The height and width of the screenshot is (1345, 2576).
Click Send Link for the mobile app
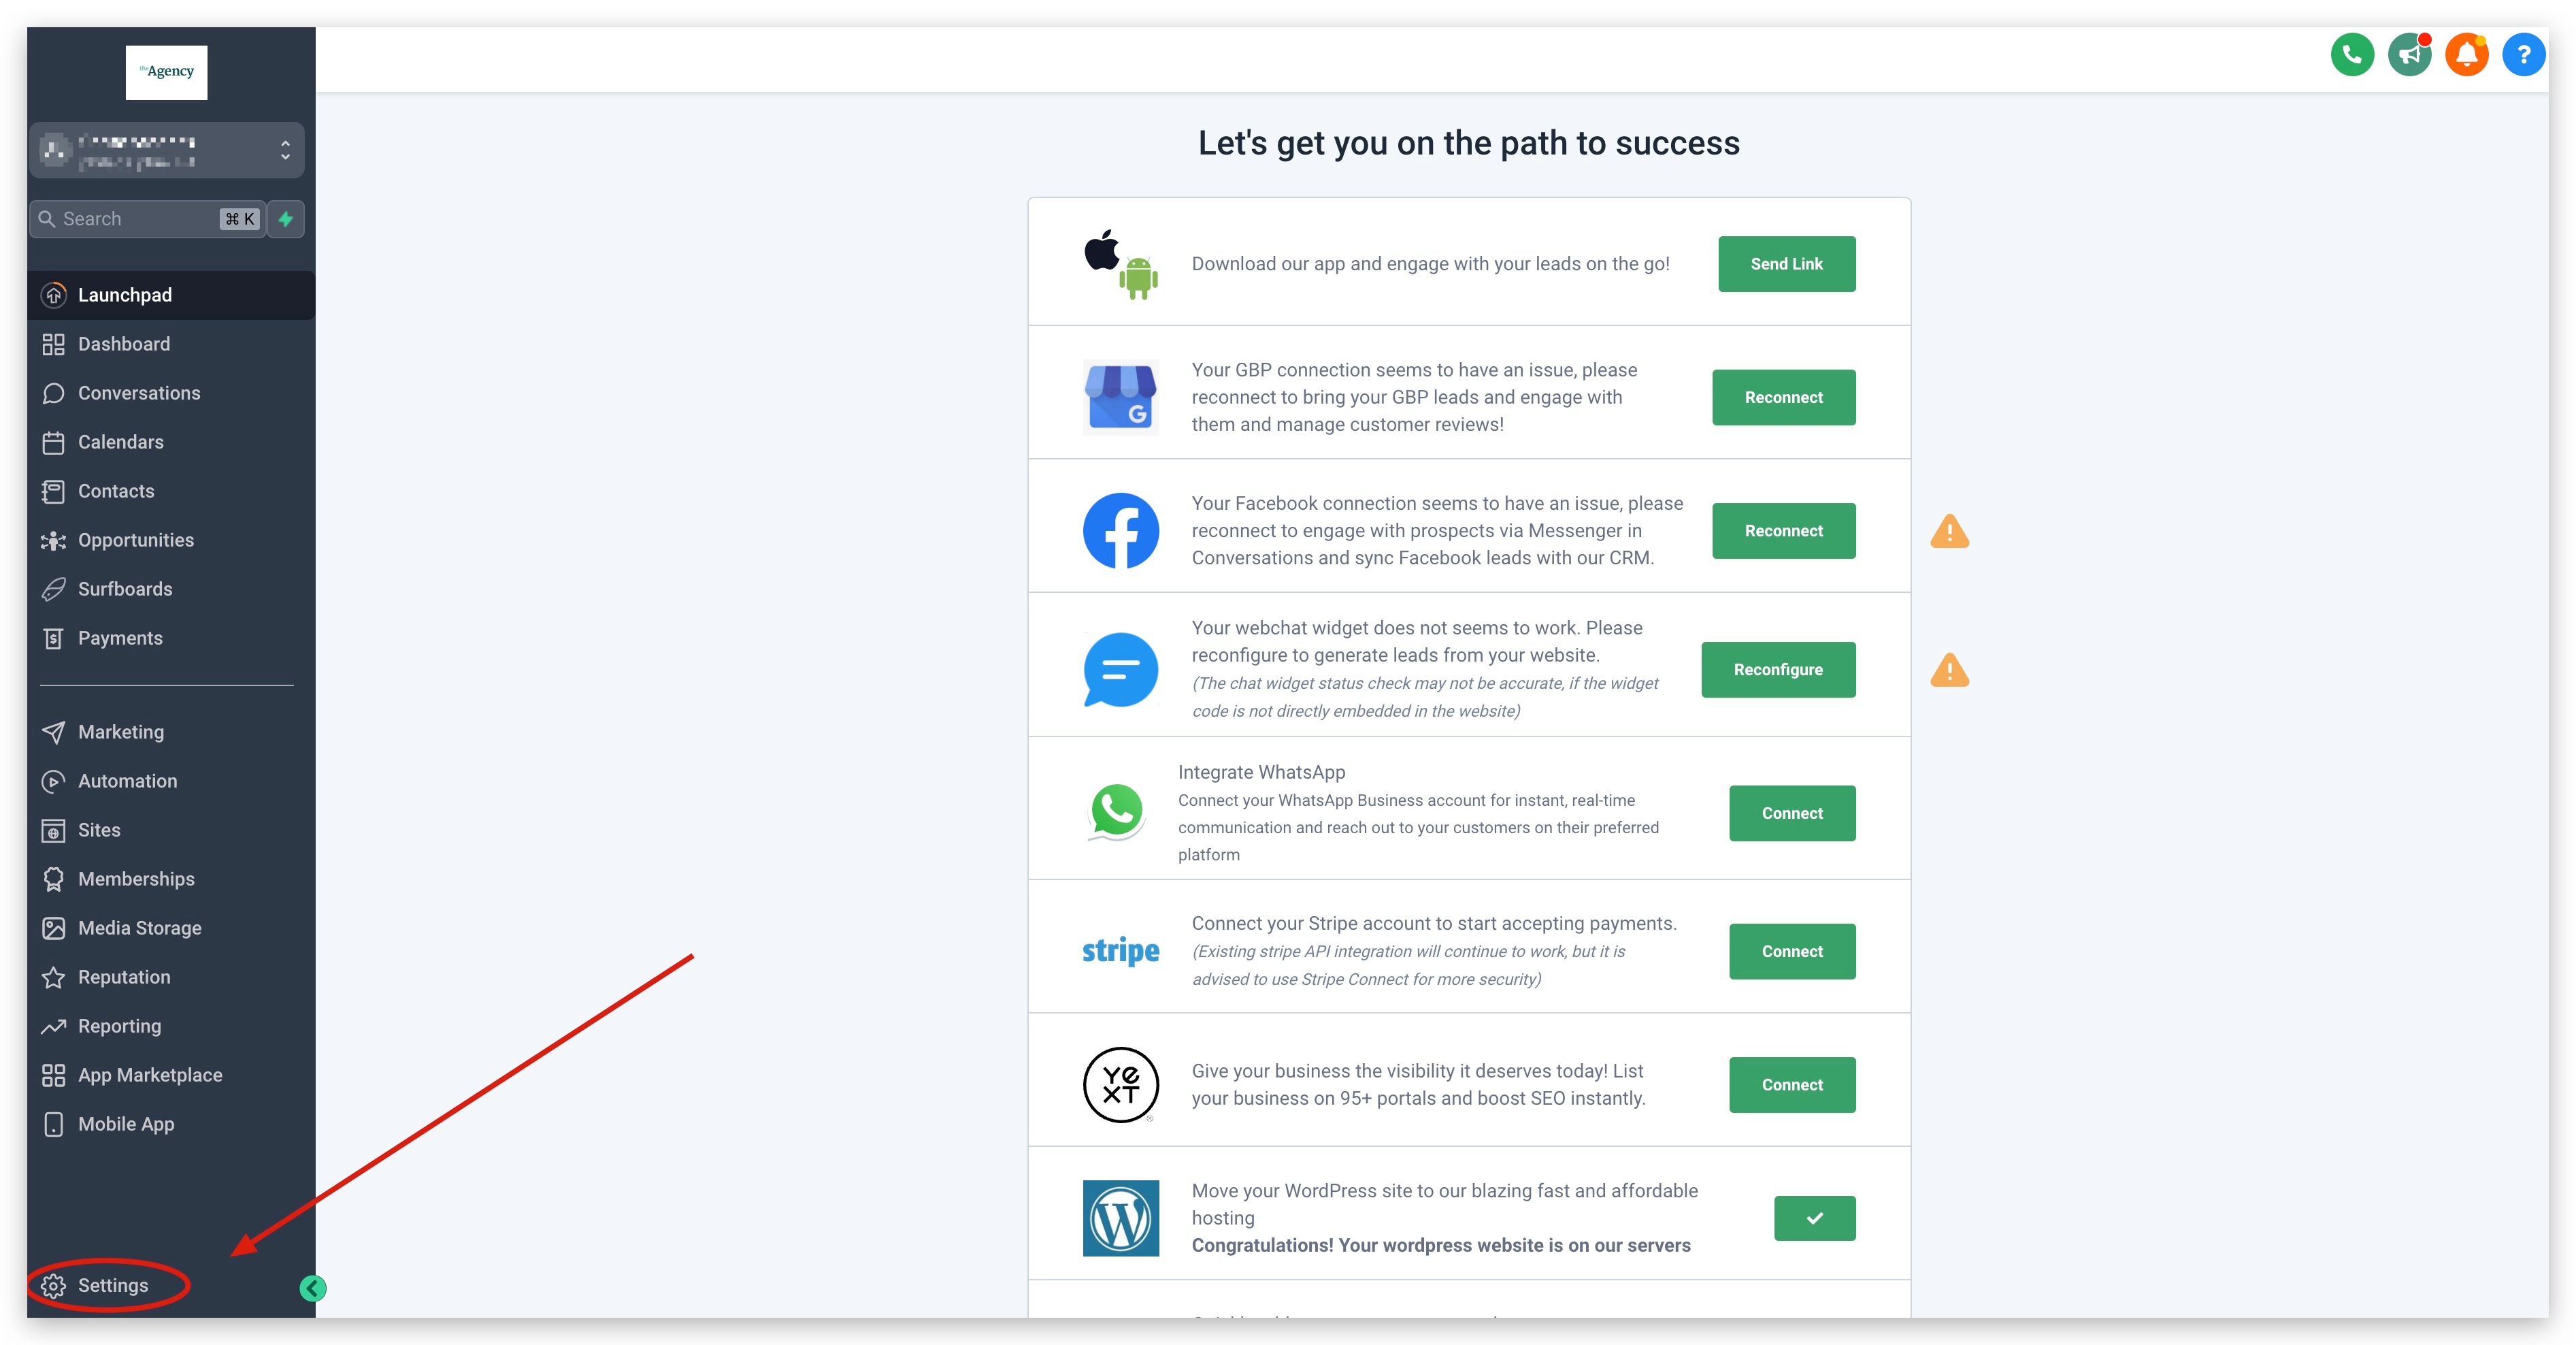point(1786,264)
